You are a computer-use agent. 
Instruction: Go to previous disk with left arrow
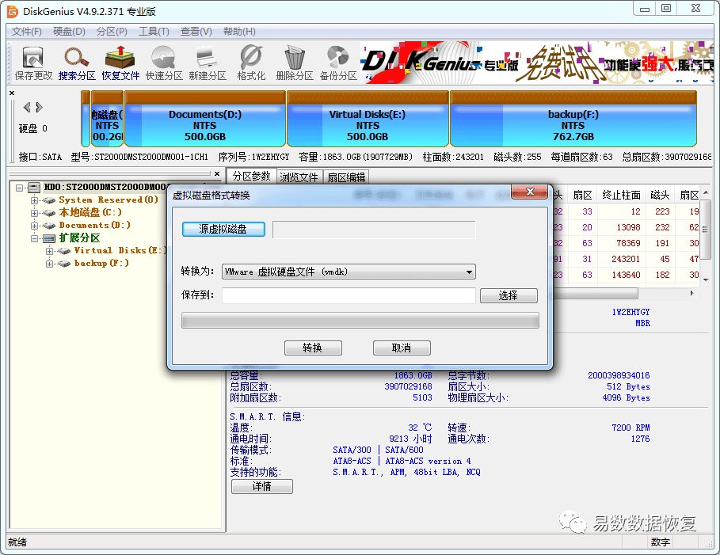point(27,107)
